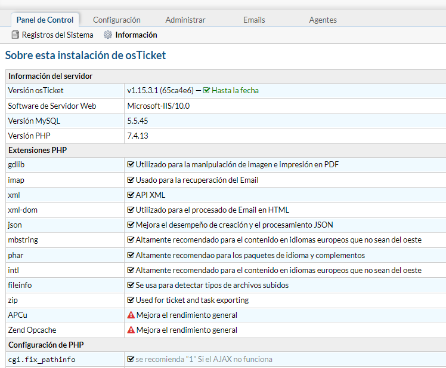The width and height of the screenshot is (446, 368).
Task: Select the Información submenu link
Action: pos(137,35)
